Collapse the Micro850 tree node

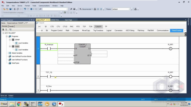(3, 33)
